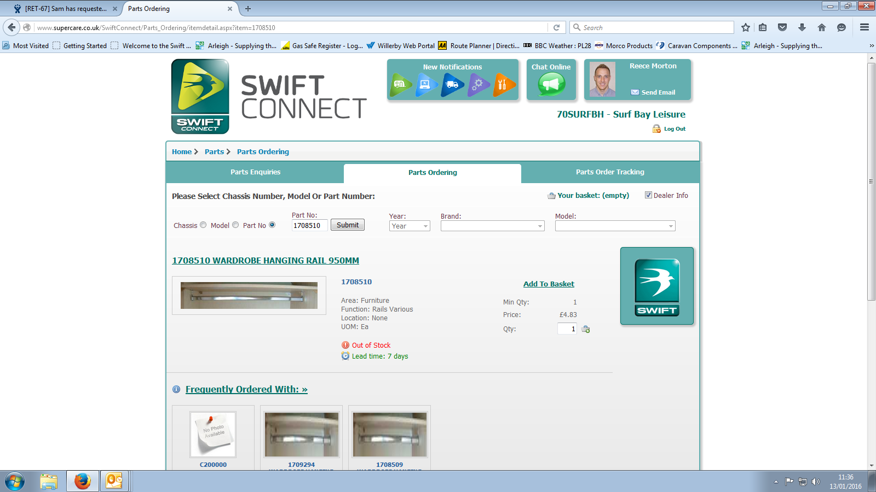Click the Send Email envelope icon
This screenshot has height=492, width=876.
click(635, 92)
